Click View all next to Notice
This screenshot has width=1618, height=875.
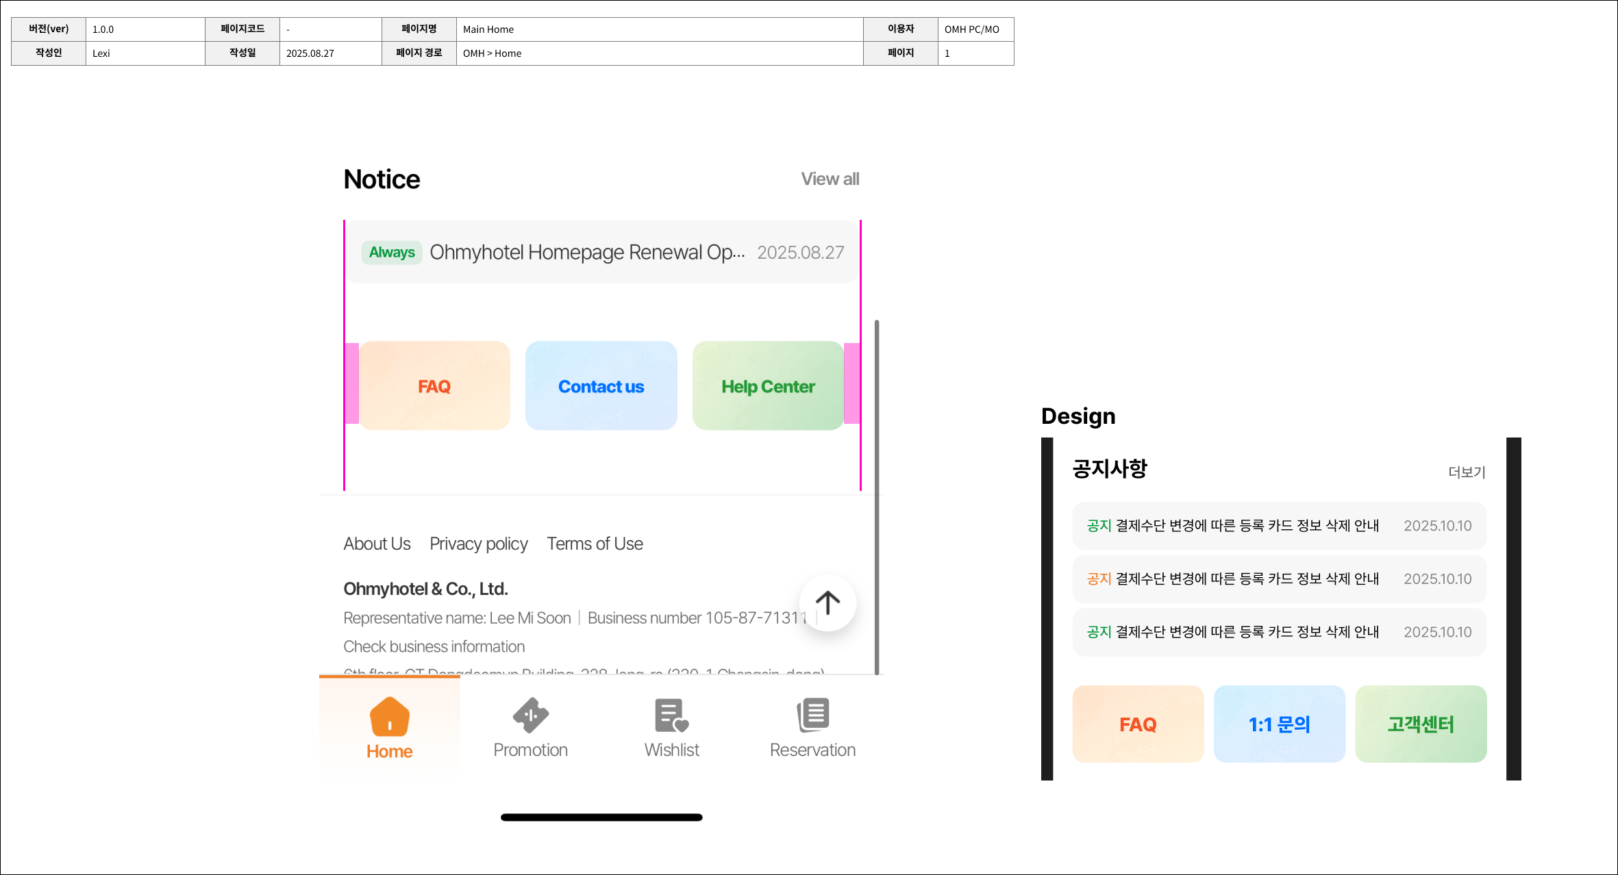click(x=830, y=179)
